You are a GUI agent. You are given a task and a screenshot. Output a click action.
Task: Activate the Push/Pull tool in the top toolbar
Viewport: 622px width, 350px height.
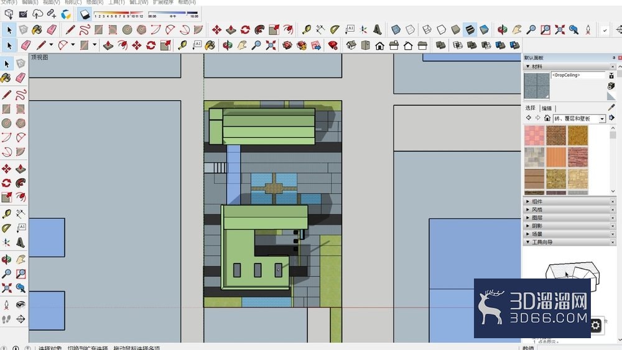[x=231, y=30]
